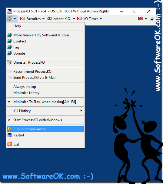Click the globe icon beside Donate

click(x=9, y=53)
